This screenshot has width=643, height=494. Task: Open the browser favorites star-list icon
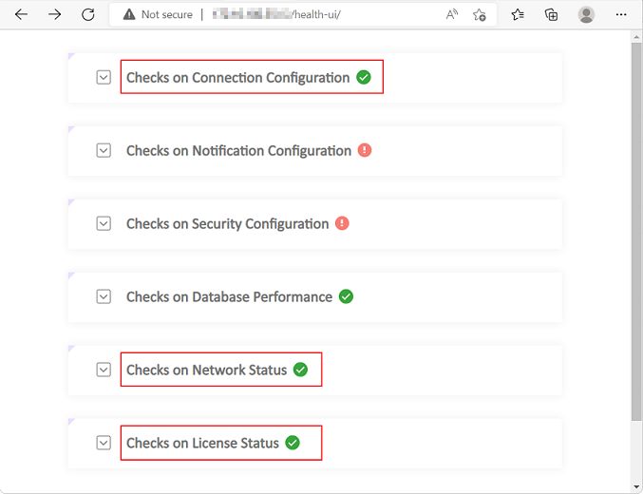pyautogui.click(x=518, y=14)
